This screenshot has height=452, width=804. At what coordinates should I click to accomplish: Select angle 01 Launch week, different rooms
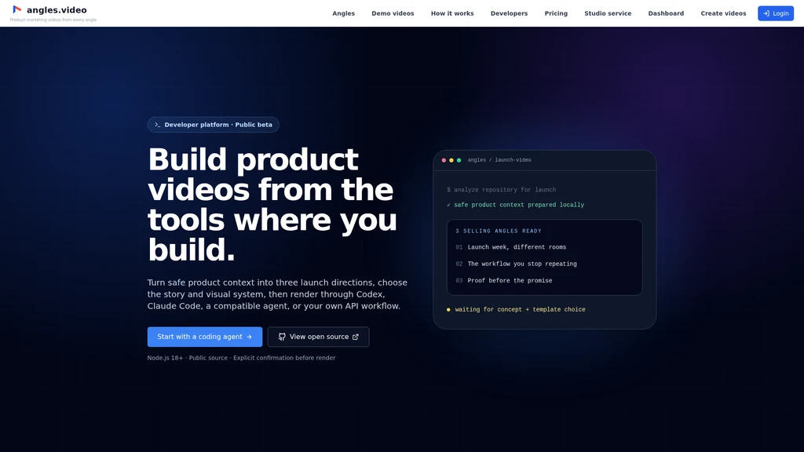510,247
